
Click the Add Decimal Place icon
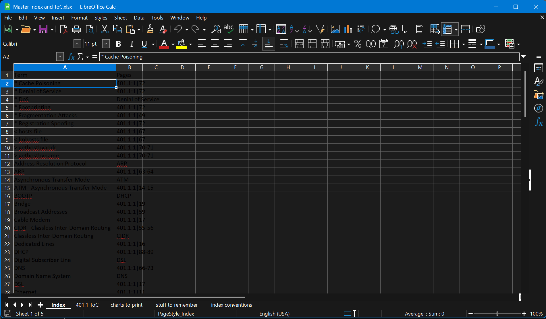[399, 44]
